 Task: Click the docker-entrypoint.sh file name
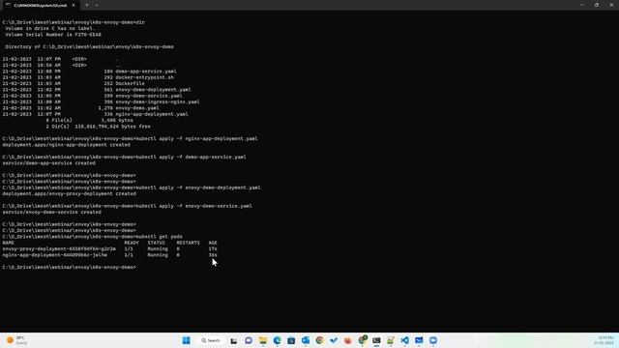[144, 77]
